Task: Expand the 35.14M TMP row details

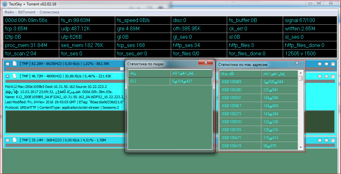Action: click(8, 140)
